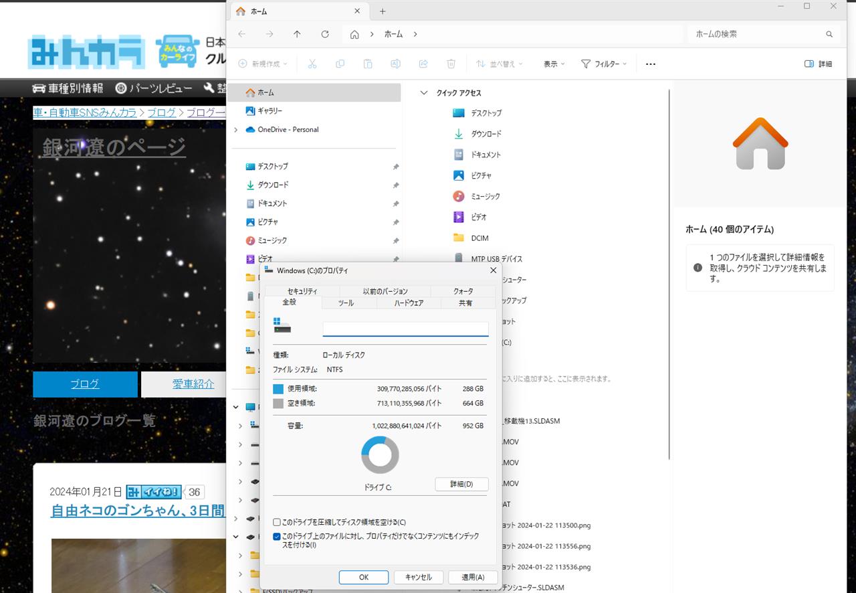Click the 自由ネコのゴンちゃん blog post link
The image size is (856, 593).
point(138,511)
